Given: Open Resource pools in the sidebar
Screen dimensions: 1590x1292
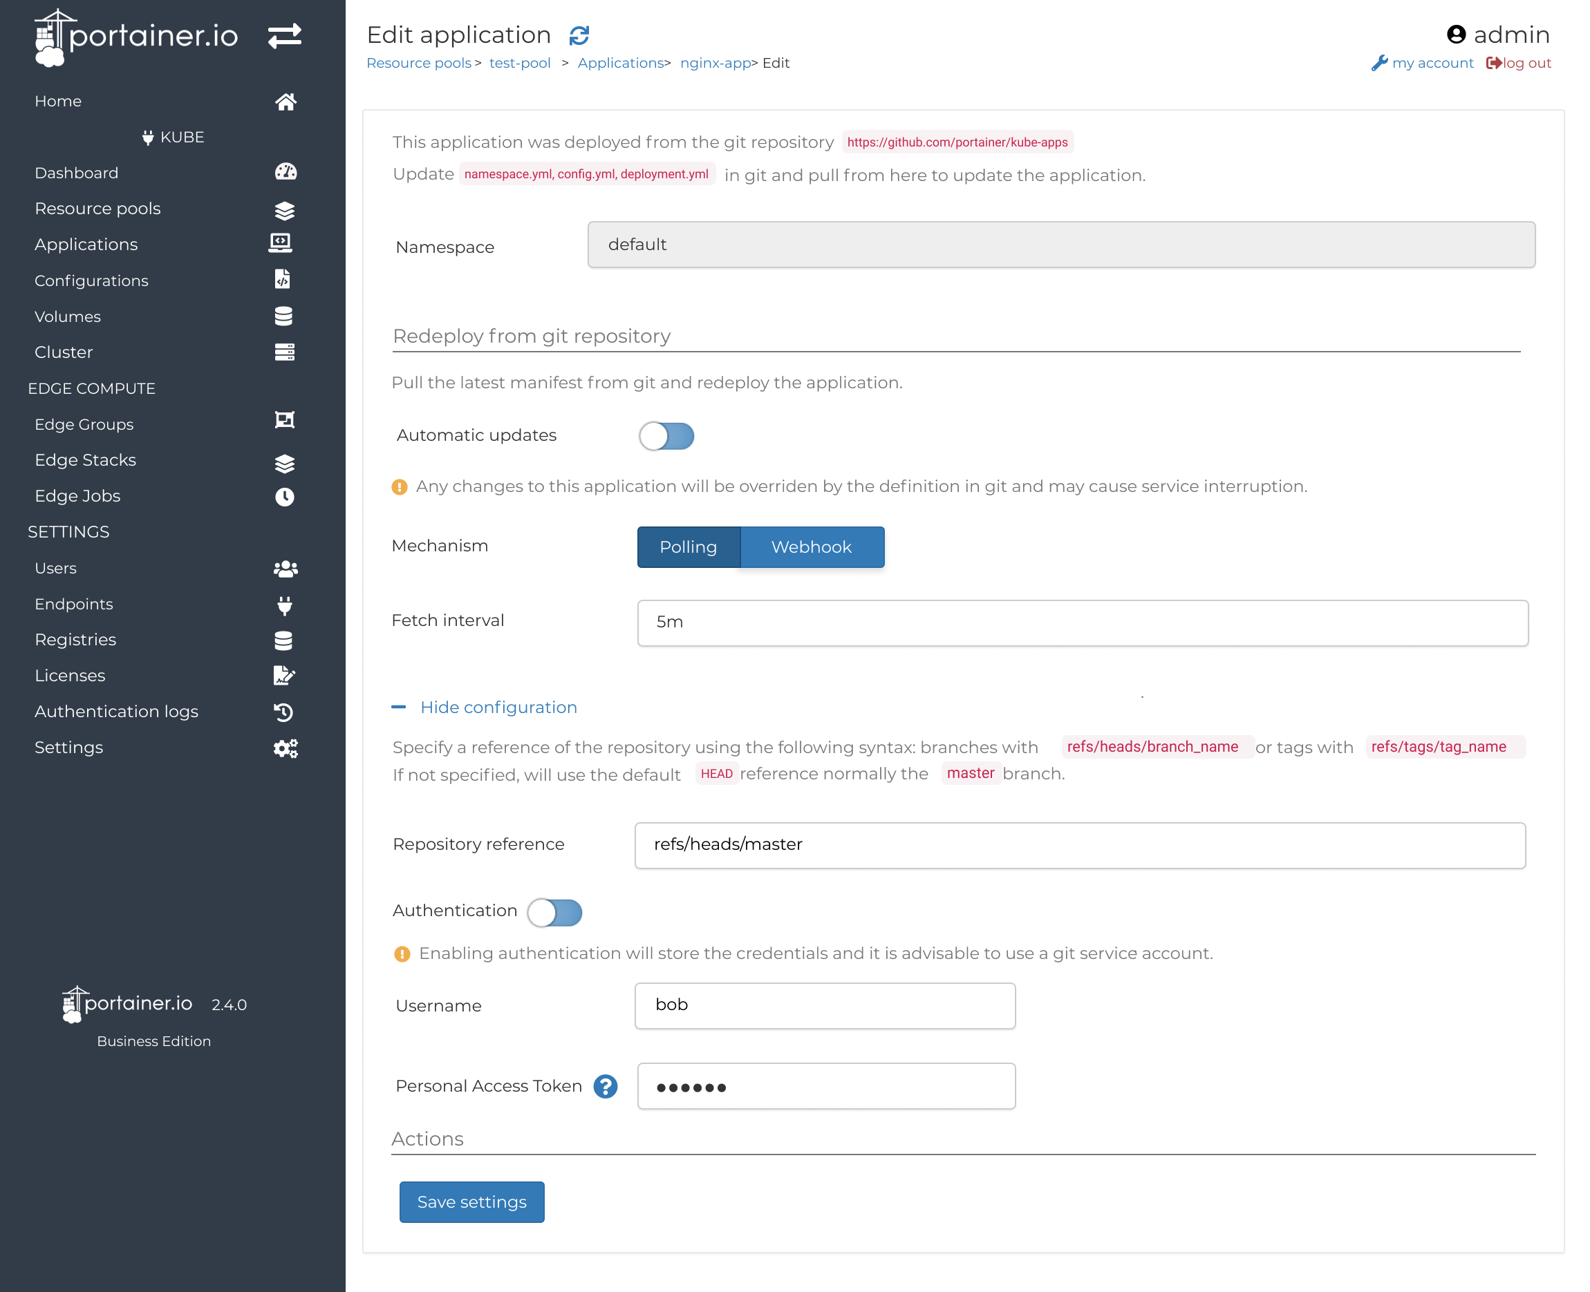Looking at the screenshot, I should [x=97, y=209].
